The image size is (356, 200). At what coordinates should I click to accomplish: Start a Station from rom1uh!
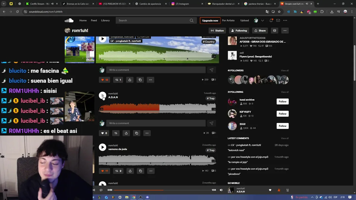click(217, 31)
